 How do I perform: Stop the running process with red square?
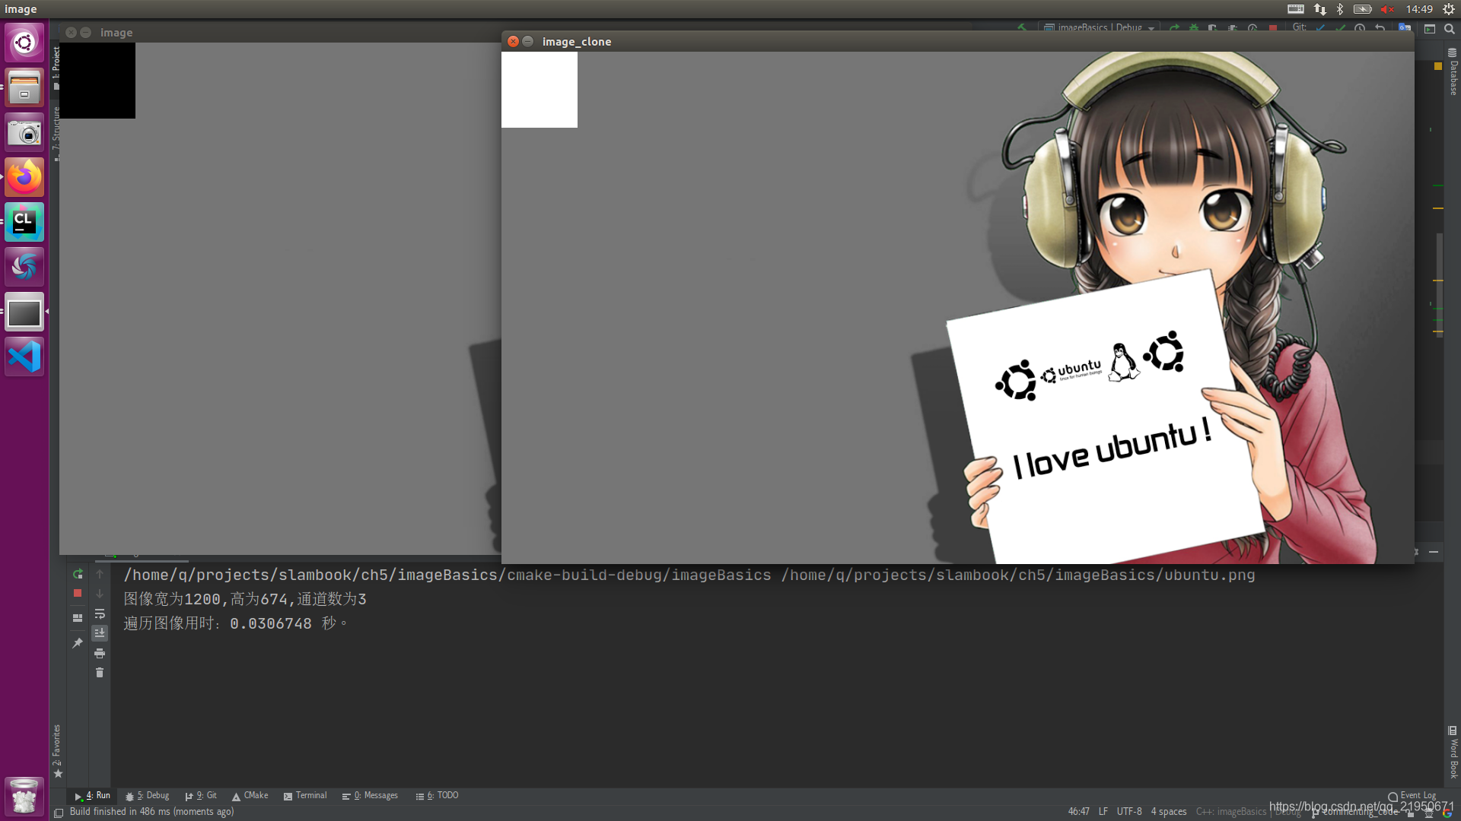(78, 594)
